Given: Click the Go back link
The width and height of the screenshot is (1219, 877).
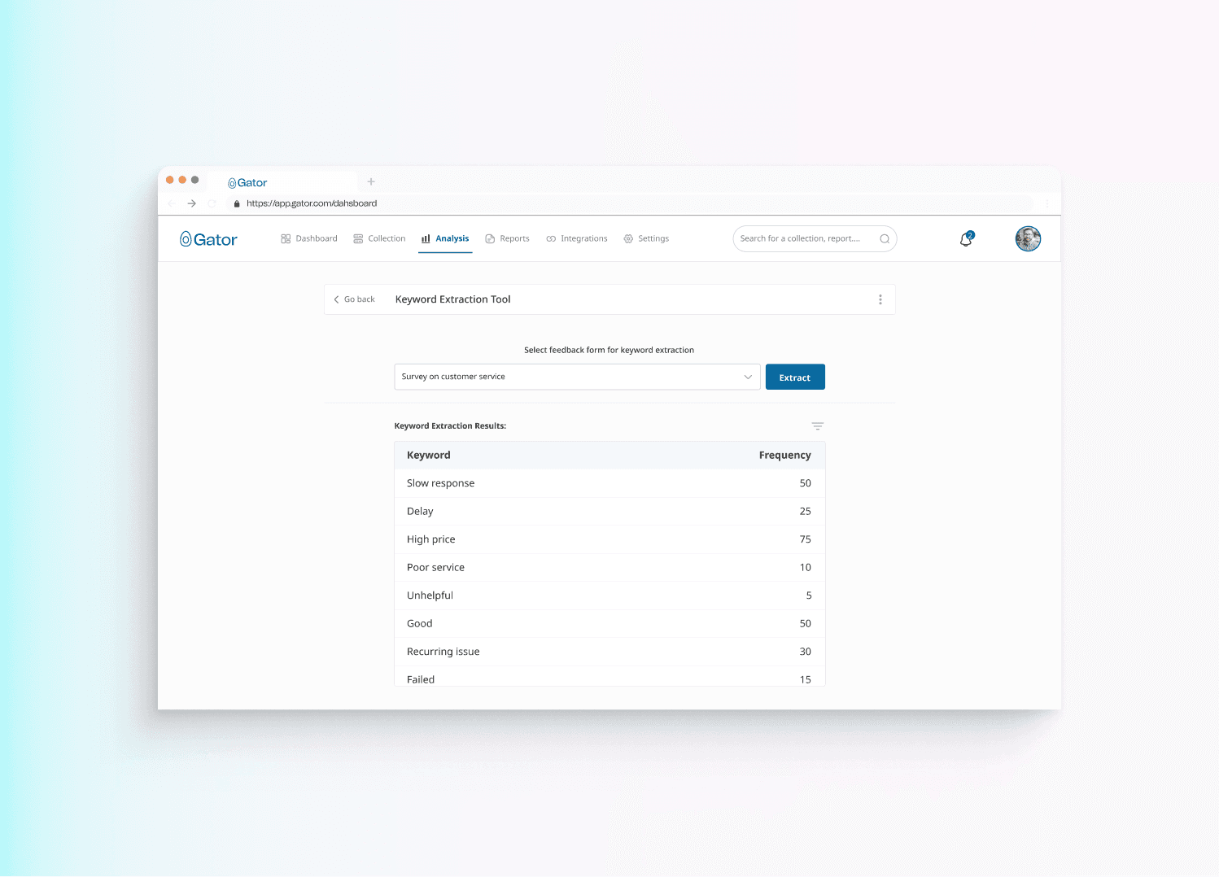Looking at the screenshot, I should coord(355,299).
